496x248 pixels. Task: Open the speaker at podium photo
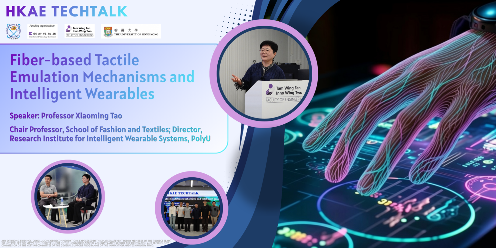263,74
